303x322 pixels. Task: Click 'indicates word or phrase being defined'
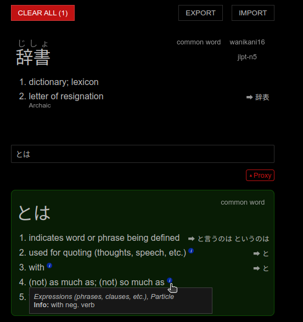point(104,238)
